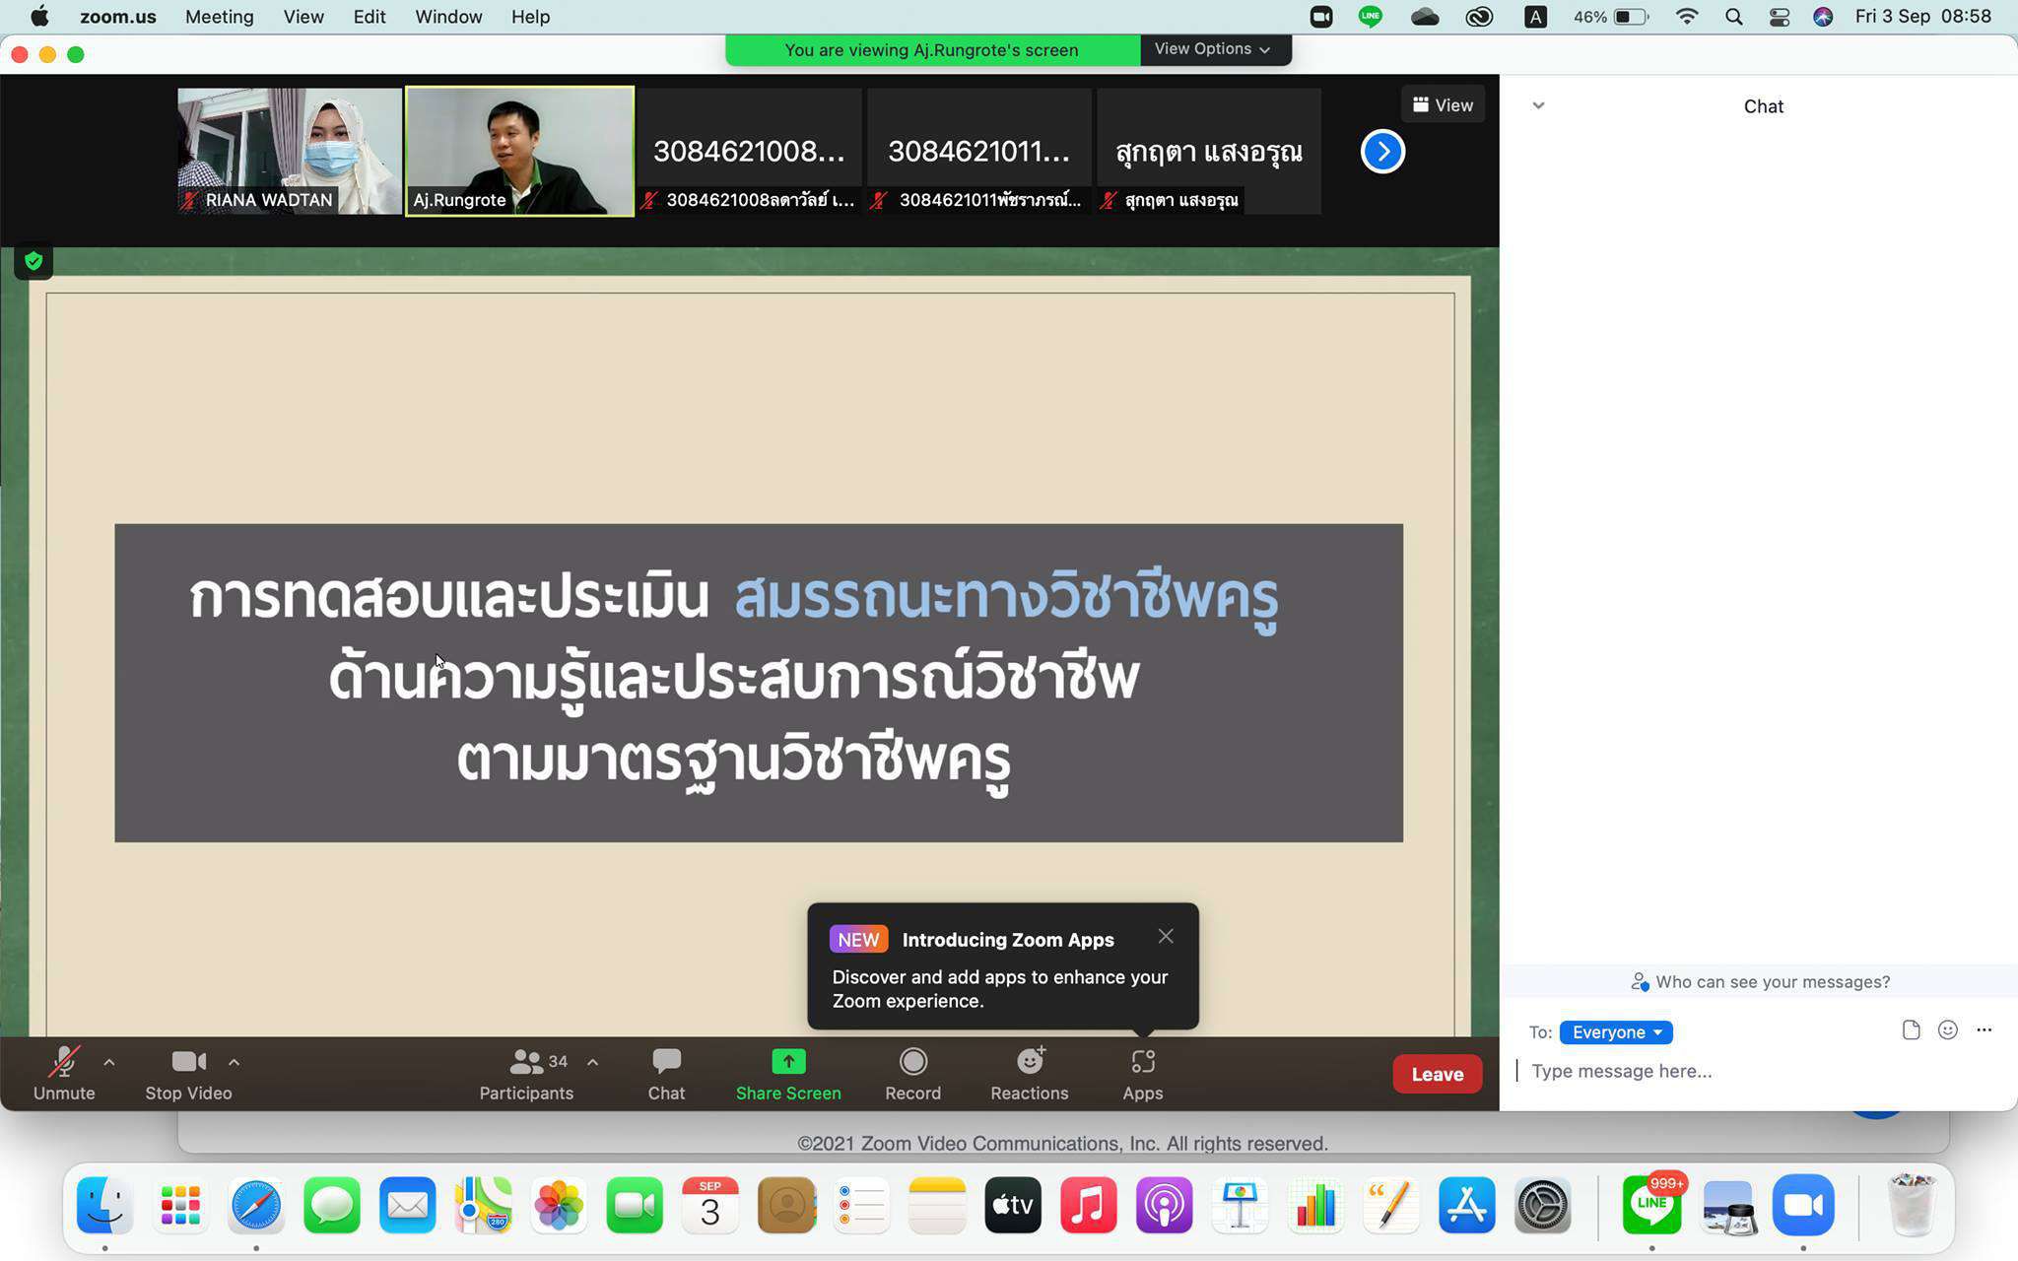The width and height of the screenshot is (2018, 1261).
Task: Expand the View Options dropdown
Action: (1212, 49)
